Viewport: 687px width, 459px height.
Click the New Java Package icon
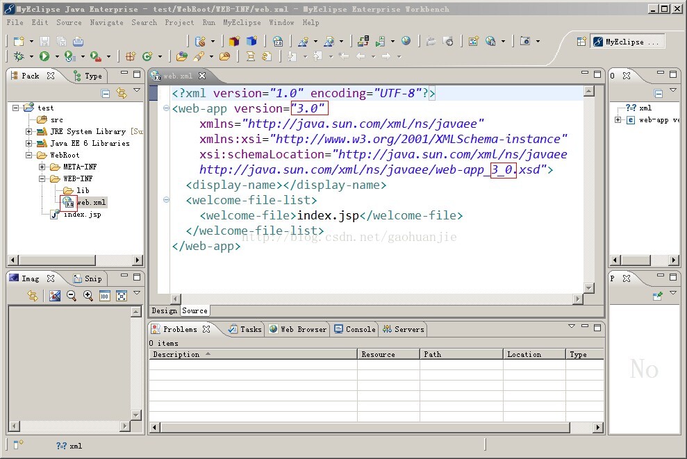tap(130, 56)
